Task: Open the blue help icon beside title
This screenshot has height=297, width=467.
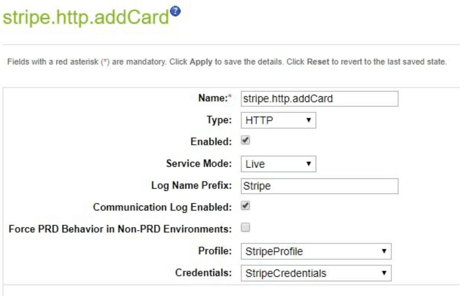Action: 175,11
